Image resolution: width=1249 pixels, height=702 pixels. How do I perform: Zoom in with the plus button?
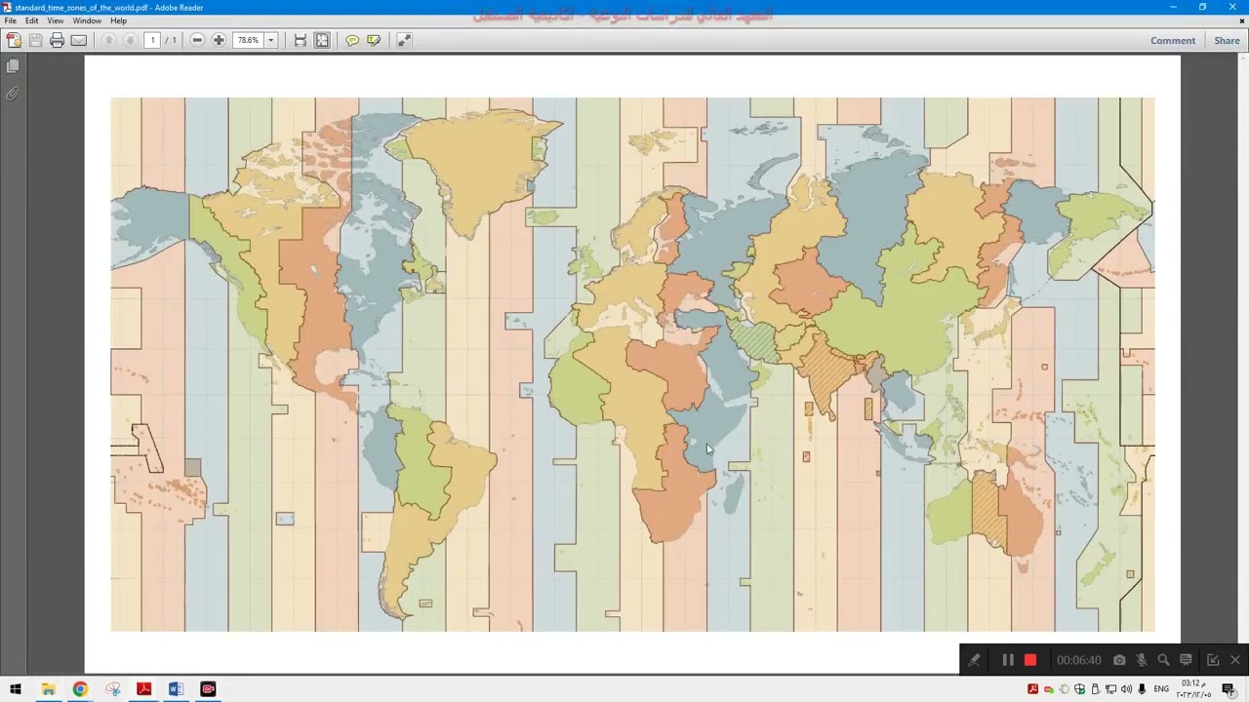tap(219, 40)
